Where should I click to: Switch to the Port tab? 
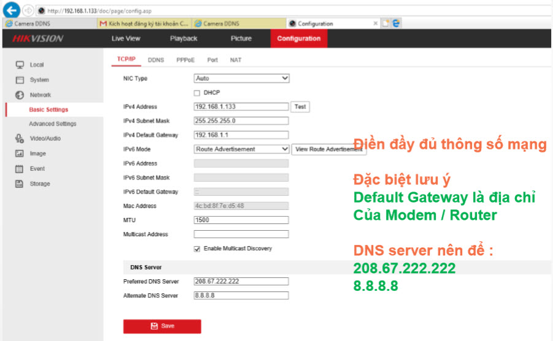point(212,60)
